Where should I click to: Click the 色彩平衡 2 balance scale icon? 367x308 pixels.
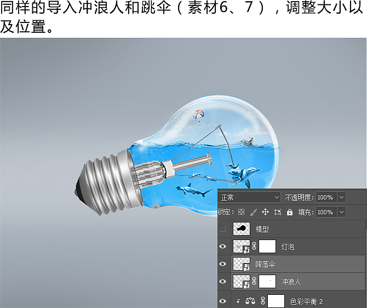(x=250, y=301)
